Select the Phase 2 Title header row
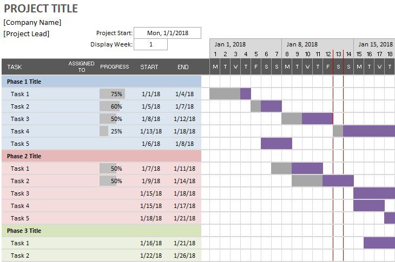395x262 pixels. (x=102, y=156)
